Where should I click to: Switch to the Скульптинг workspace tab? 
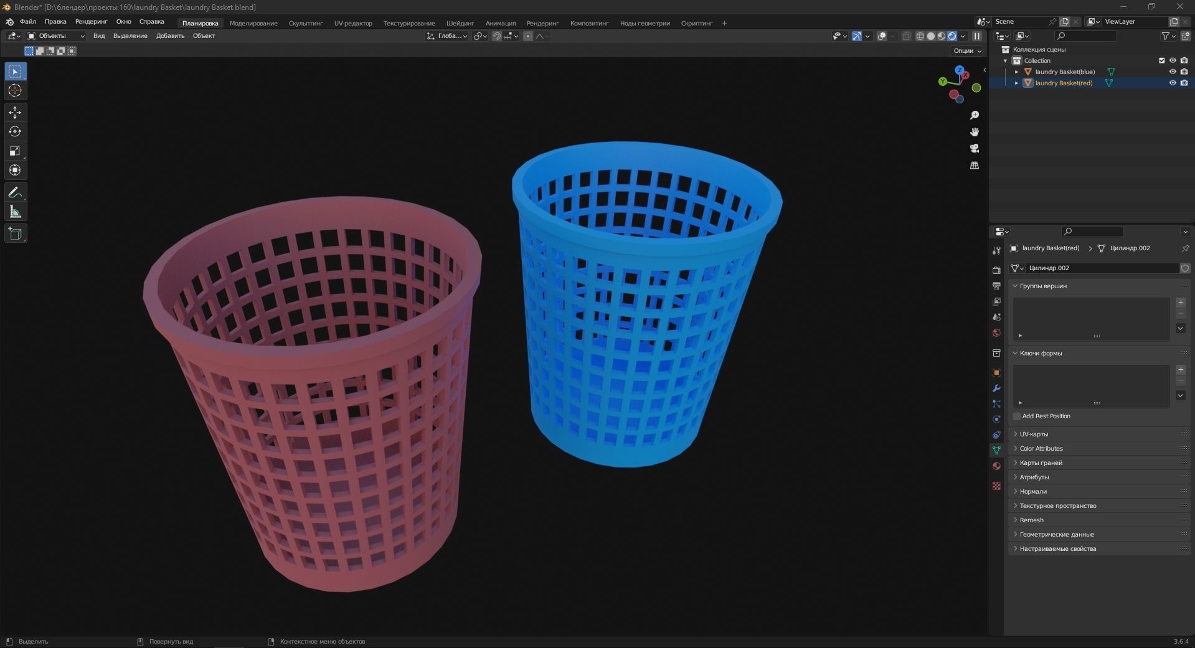tap(306, 23)
